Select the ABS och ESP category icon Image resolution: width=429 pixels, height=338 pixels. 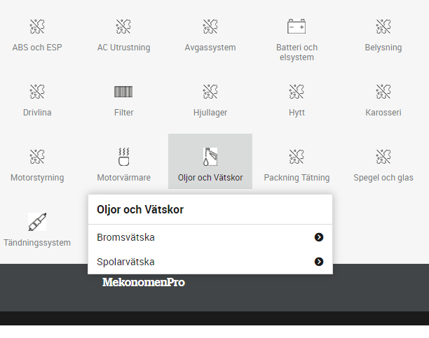point(37,27)
